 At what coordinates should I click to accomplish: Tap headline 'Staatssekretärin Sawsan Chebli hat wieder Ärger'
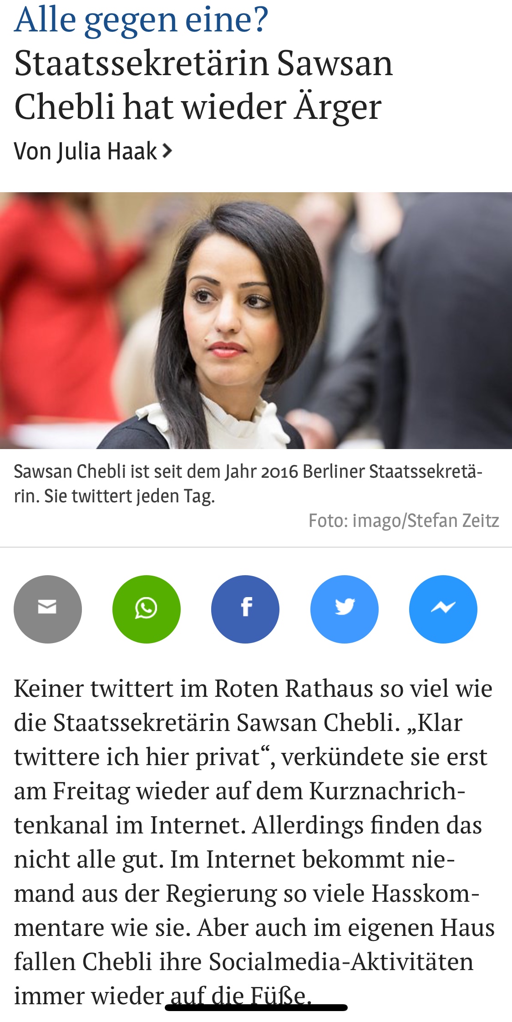tap(203, 85)
